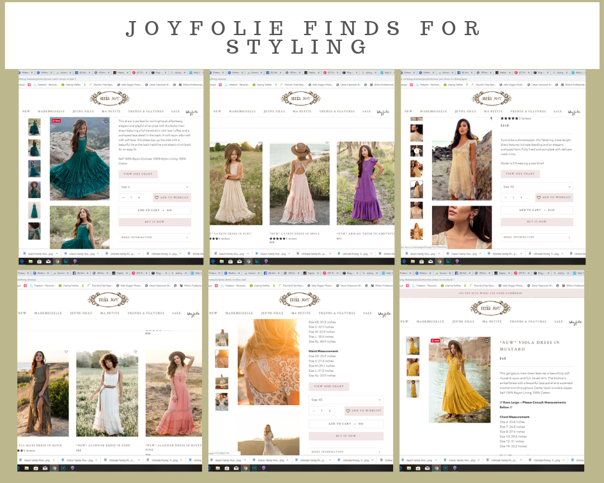Click heart icon on Catrin Dress in Shell card
This screenshot has height=483, width=604.
327,143
